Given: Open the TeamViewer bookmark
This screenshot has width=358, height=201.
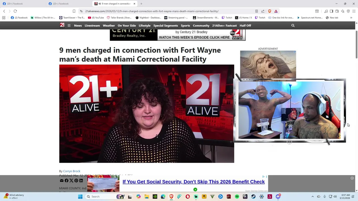Looking at the screenshot, I should [x=72, y=18].
